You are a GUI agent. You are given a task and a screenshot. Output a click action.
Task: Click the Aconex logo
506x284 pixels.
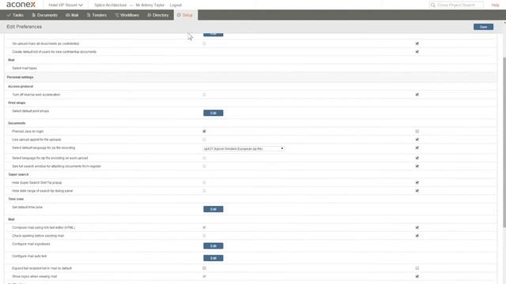tap(21, 5)
